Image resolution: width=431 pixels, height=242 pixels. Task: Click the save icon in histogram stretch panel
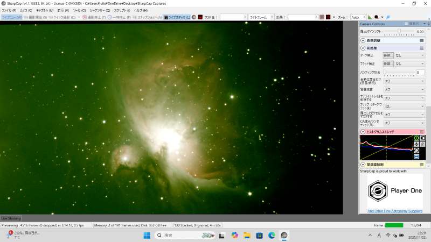tap(416, 156)
